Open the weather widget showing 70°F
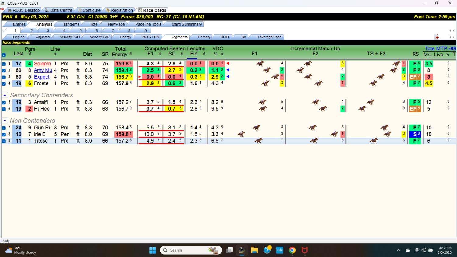The image size is (457, 257). 21,250
